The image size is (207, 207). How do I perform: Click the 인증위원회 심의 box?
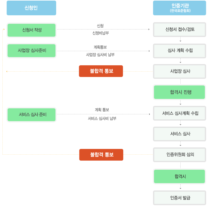tap(179, 155)
